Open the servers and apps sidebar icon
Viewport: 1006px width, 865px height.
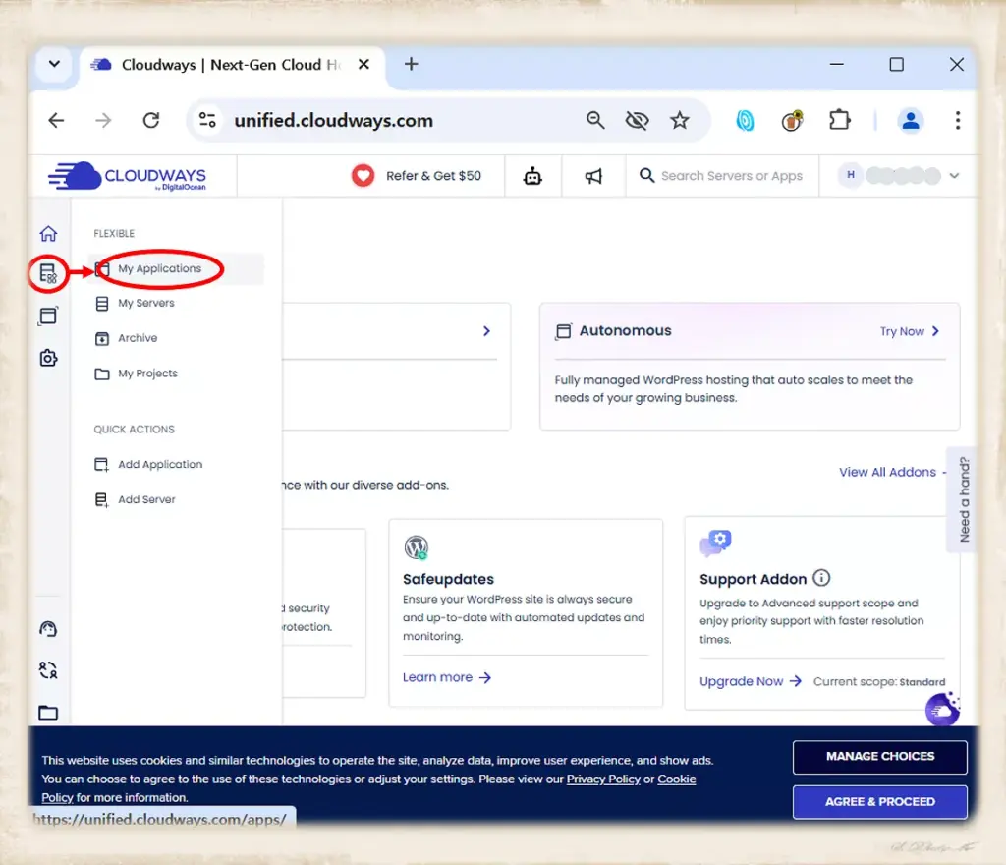coord(48,274)
